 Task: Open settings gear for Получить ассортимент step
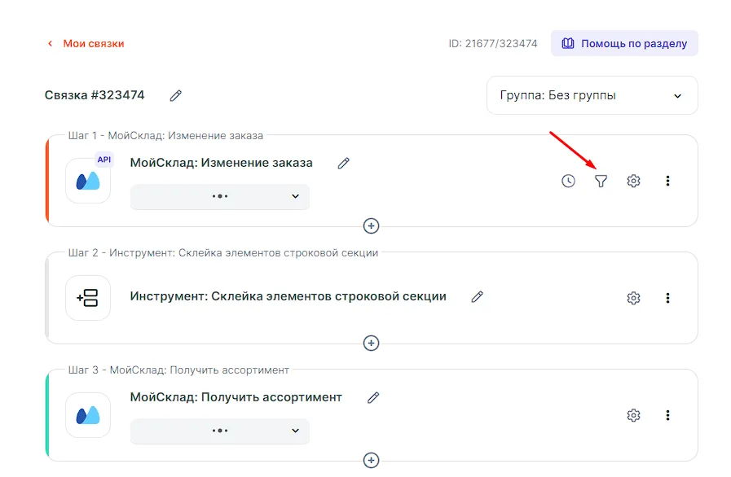coord(633,415)
